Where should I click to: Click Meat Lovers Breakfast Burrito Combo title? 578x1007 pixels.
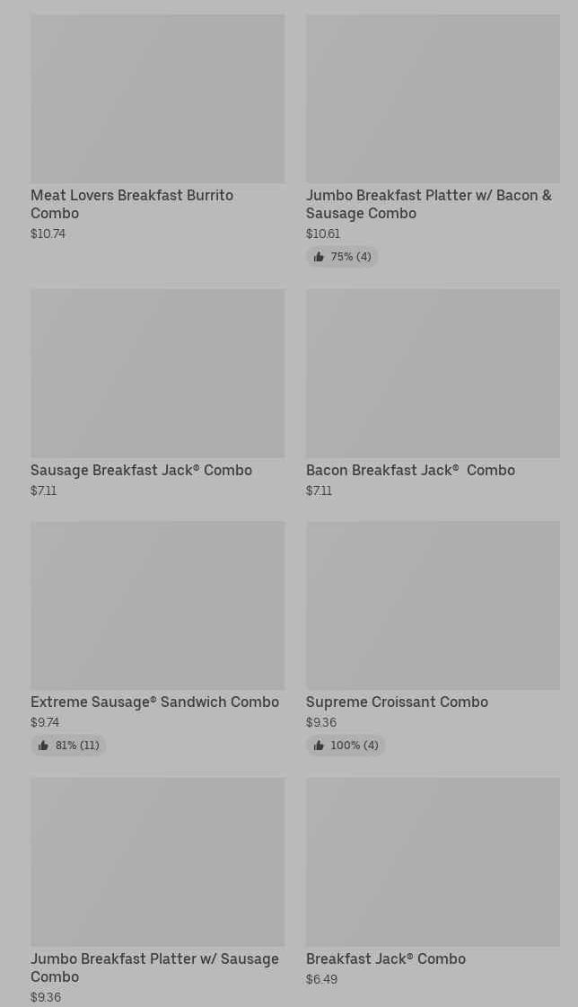click(132, 204)
